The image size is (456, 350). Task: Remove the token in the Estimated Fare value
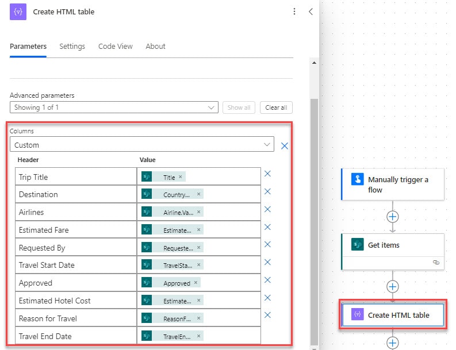pos(198,230)
